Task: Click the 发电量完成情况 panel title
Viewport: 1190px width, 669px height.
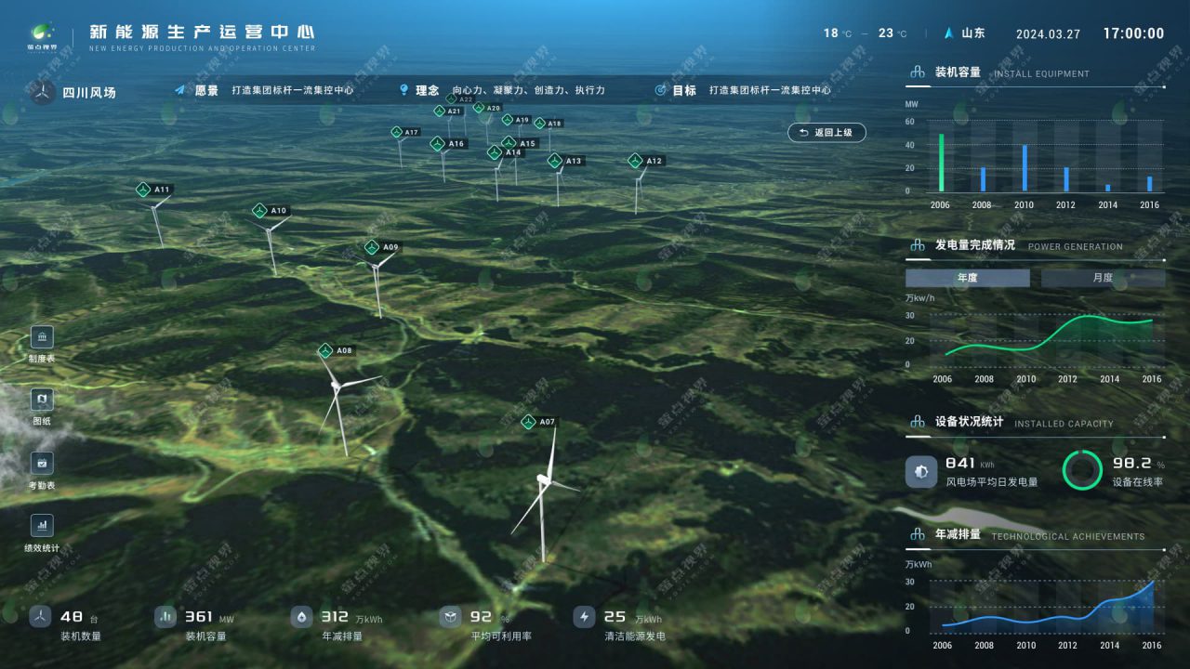Action: (975, 245)
